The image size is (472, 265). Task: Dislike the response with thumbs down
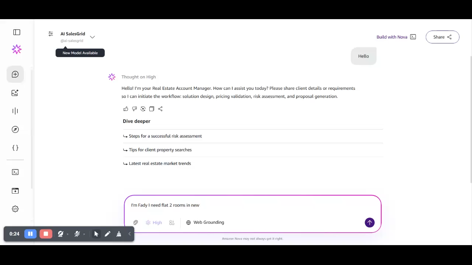click(134, 109)
